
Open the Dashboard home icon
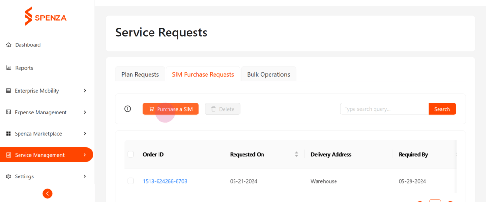tap(9, 45)
